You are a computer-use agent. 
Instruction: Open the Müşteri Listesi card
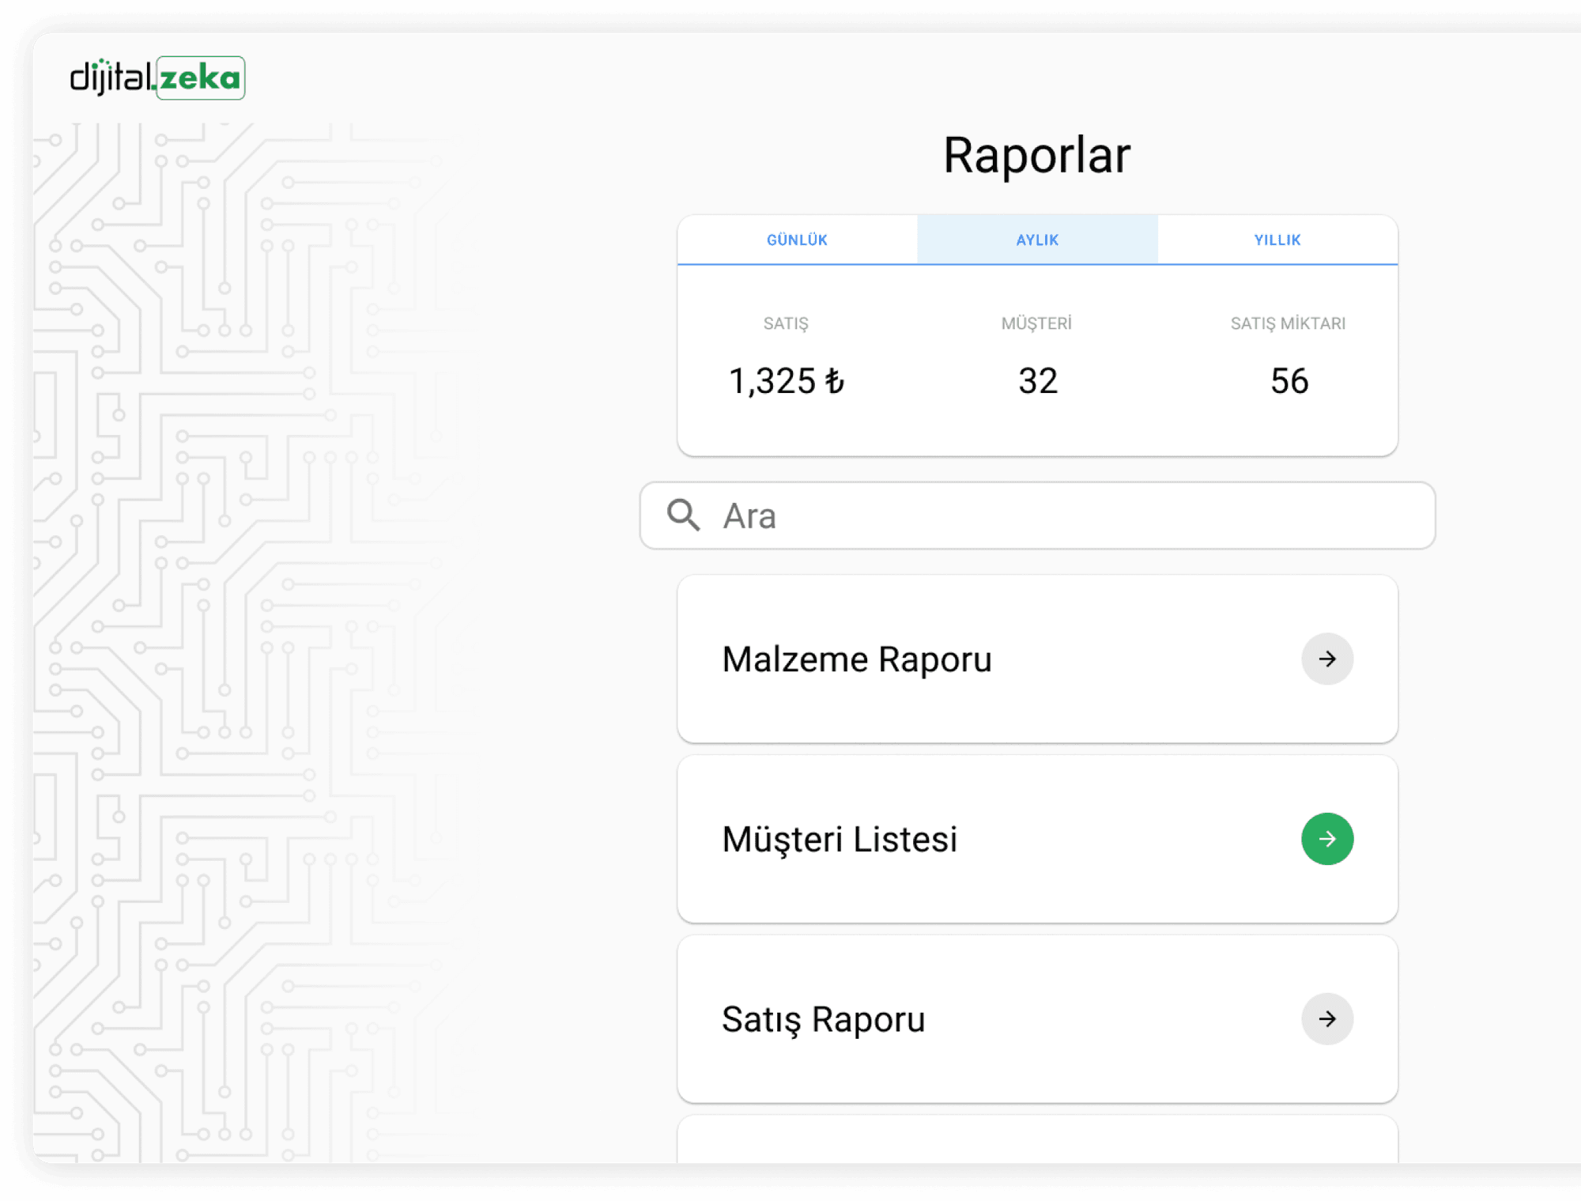[x=1037, y=839]
